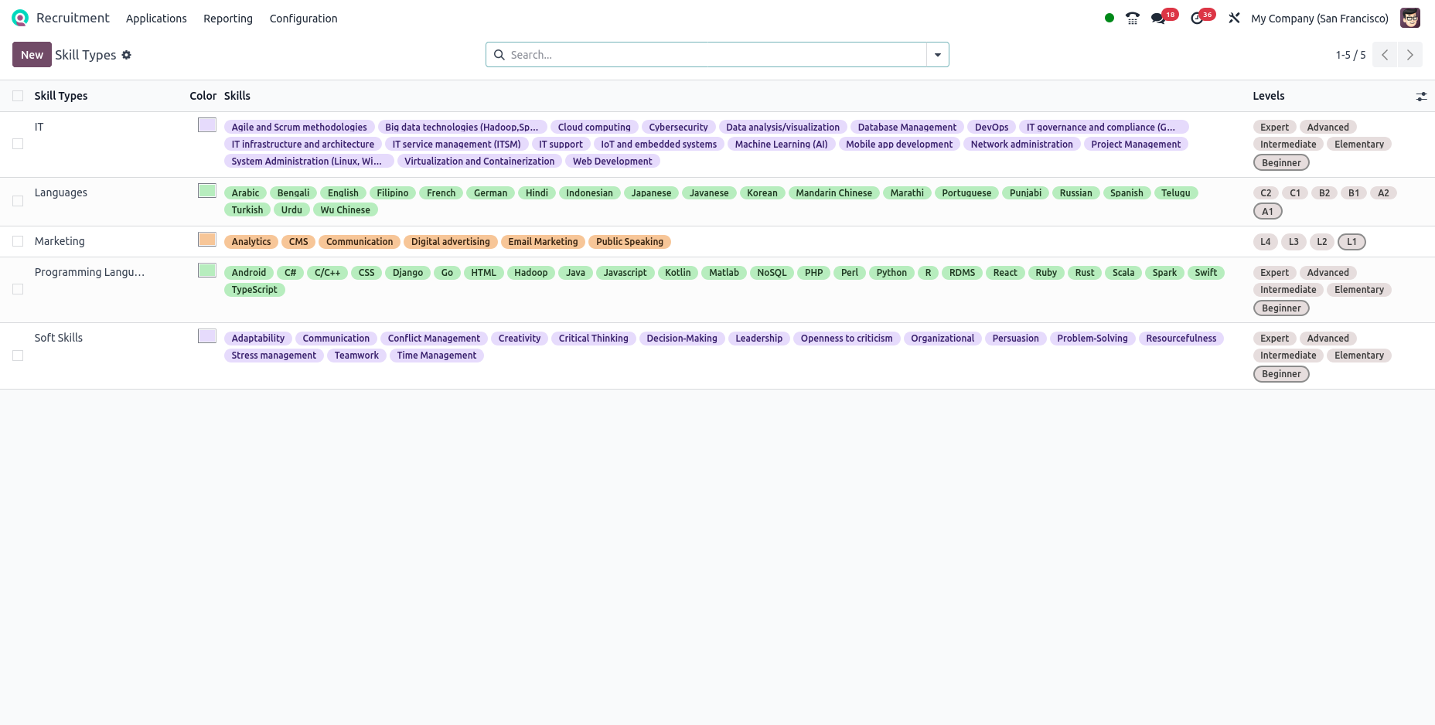Viewport: 1435px width, 725px height.
Task: Open the Marketing skill type record
Action: pyautogui.click(x=60, y=241)
